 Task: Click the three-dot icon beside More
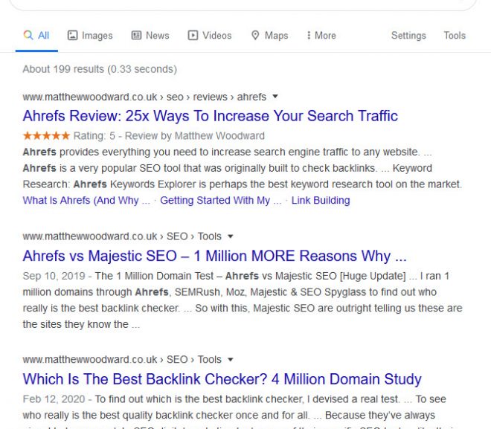click(309, 35)
